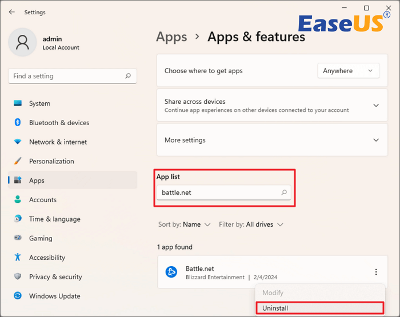Click the 1 app found text
400x317 pixels.
(175, 247)
